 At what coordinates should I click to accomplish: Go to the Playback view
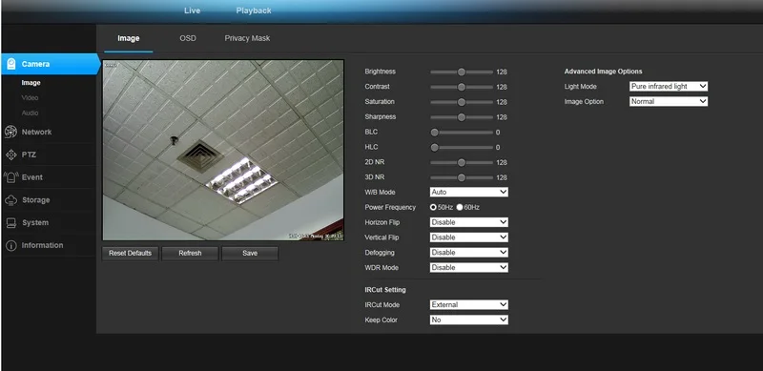coord(254,10)
